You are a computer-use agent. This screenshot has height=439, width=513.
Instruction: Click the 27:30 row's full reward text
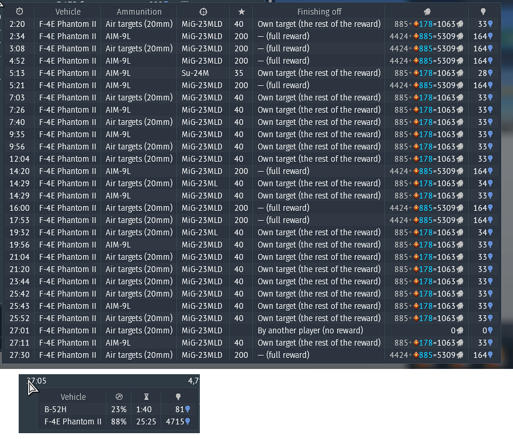point(283,355)
